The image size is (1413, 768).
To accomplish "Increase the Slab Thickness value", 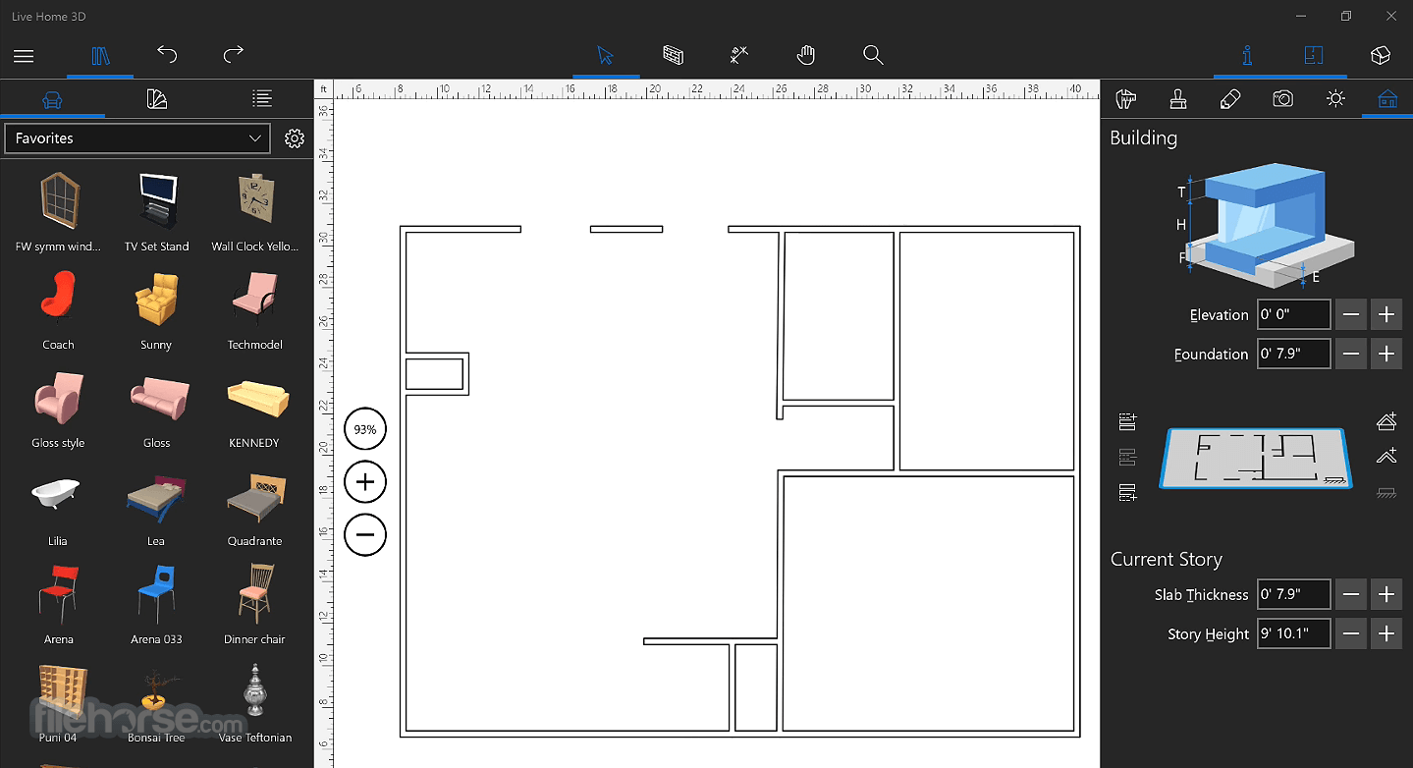I will (x=1386, y=595).
